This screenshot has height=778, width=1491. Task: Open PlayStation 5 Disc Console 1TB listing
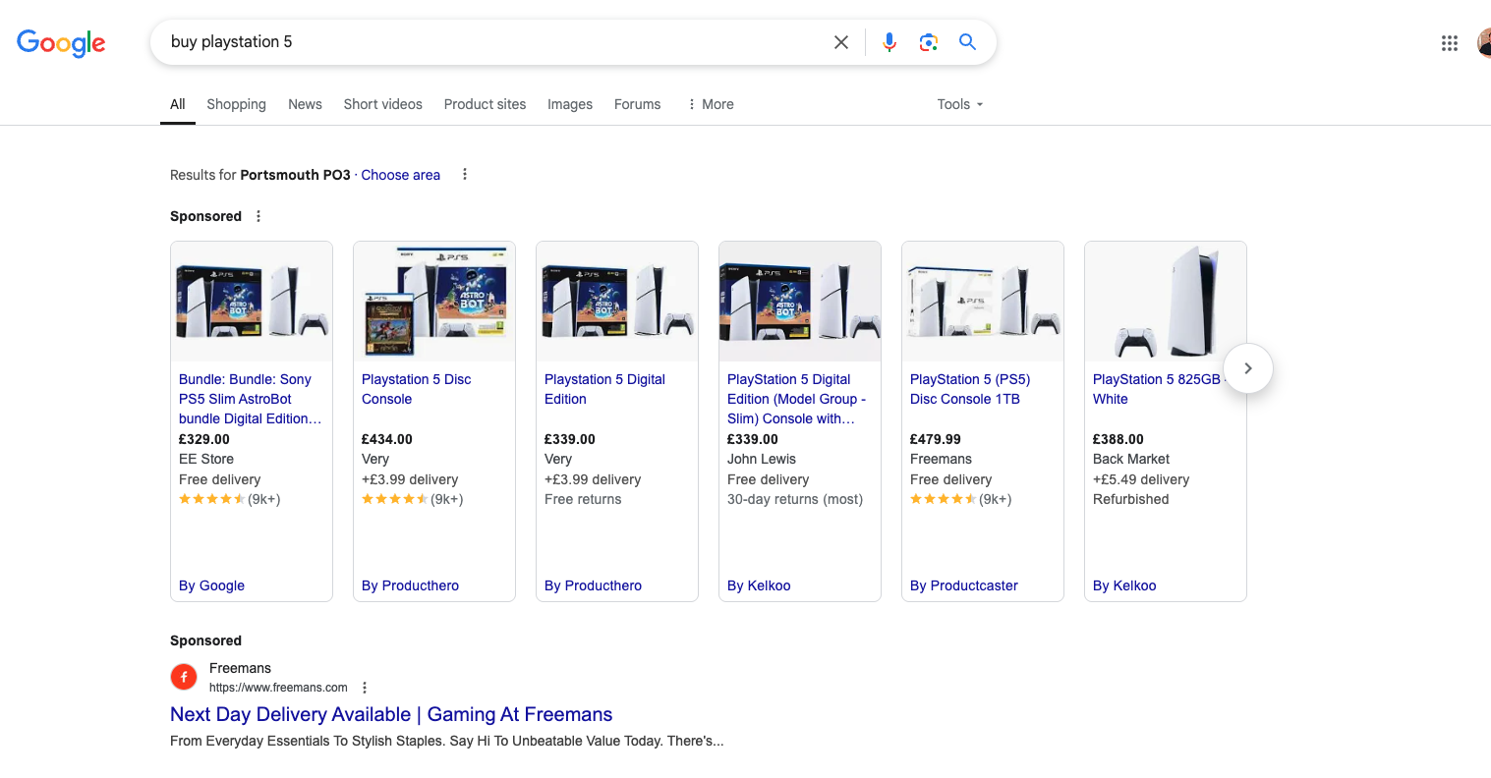coord(970,389)
